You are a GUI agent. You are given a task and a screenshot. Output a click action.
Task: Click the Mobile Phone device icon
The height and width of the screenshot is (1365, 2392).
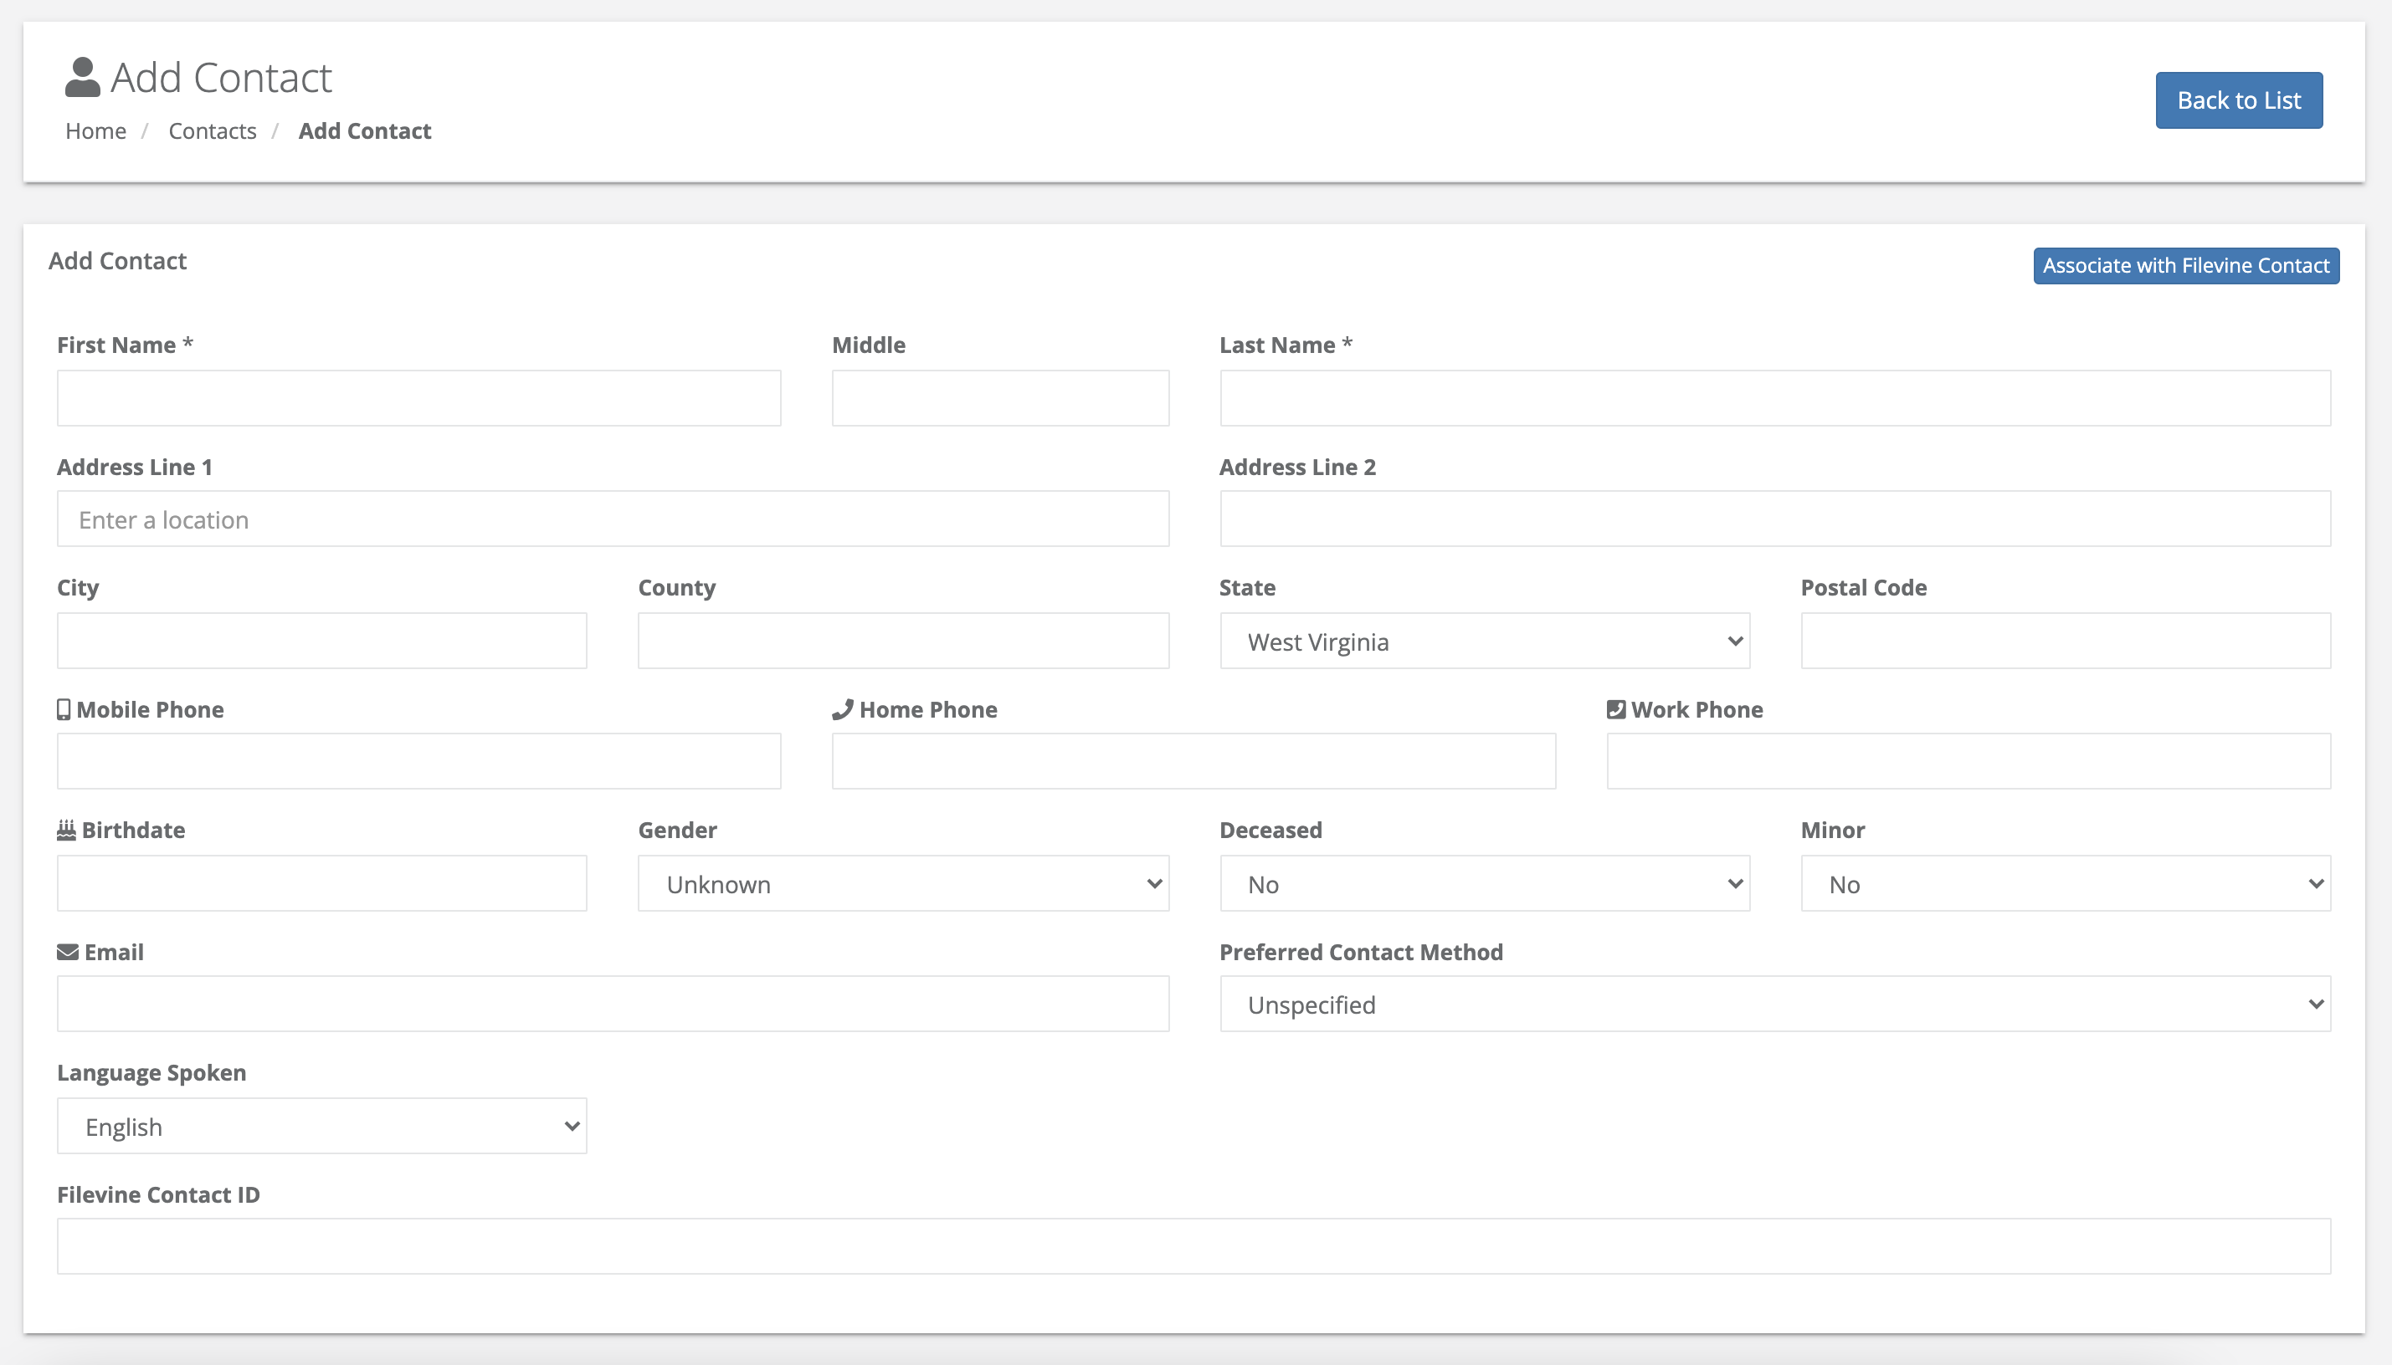coord(64,710)
